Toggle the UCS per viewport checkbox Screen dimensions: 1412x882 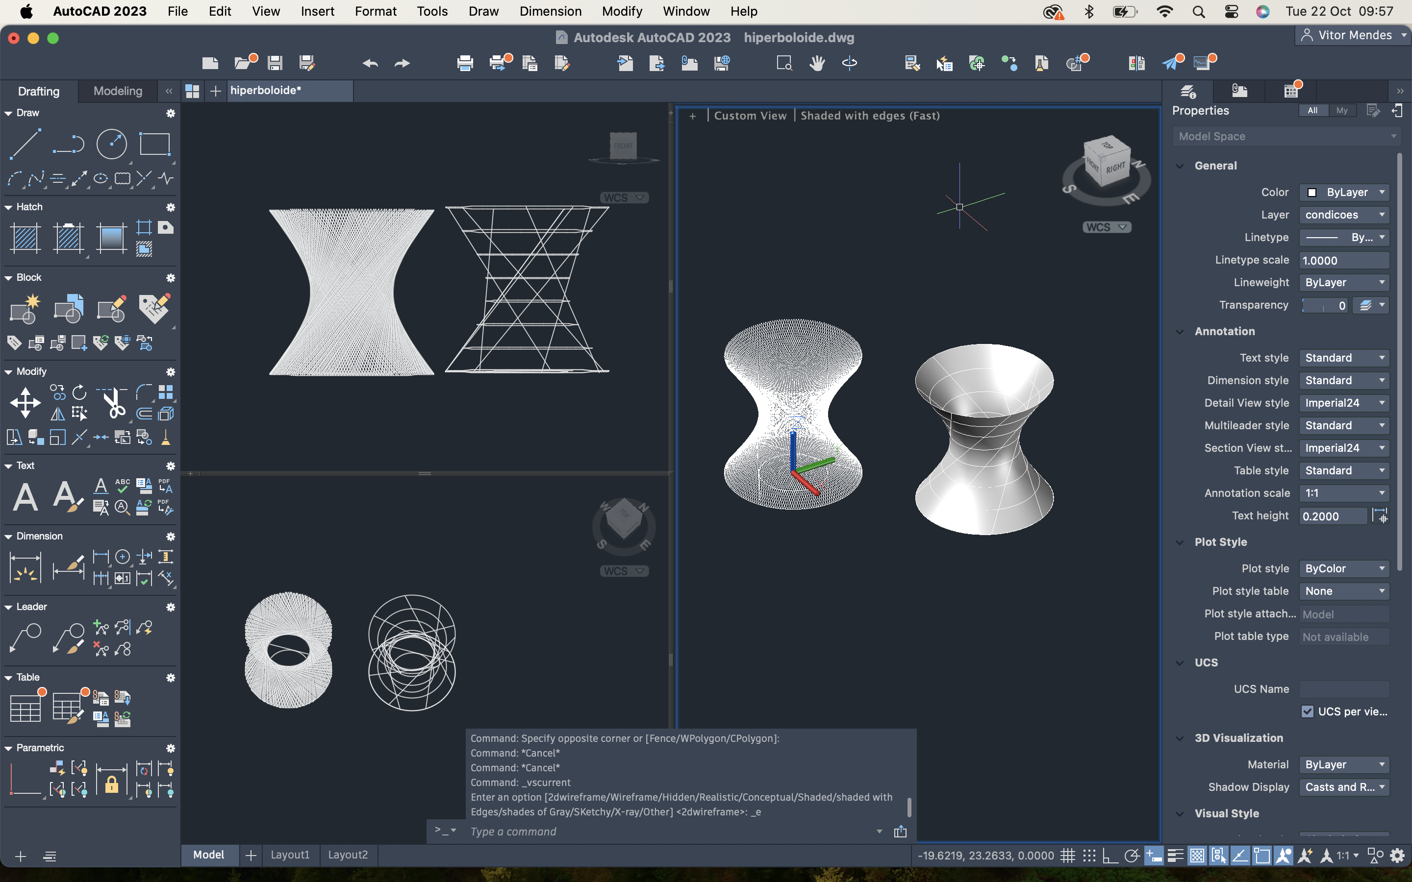click(1307, 711)
